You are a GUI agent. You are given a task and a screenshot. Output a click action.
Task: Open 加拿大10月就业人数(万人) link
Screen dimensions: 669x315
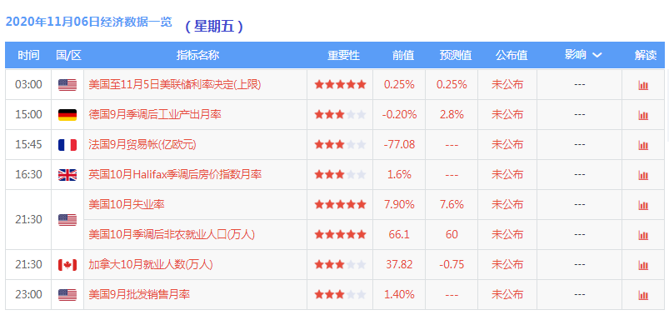coord(150,264)
